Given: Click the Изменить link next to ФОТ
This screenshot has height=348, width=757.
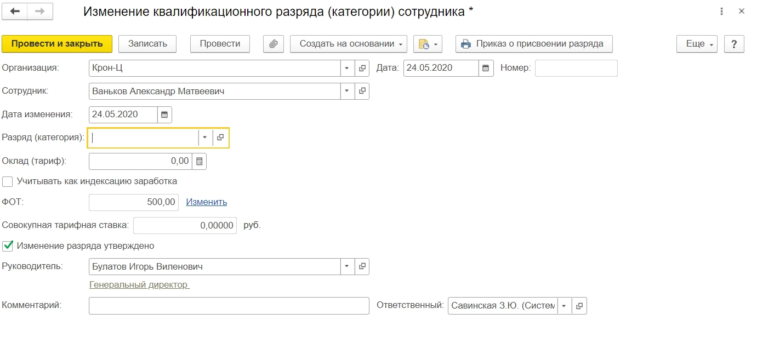Looking at the screenshot, I should click(206, 202).
